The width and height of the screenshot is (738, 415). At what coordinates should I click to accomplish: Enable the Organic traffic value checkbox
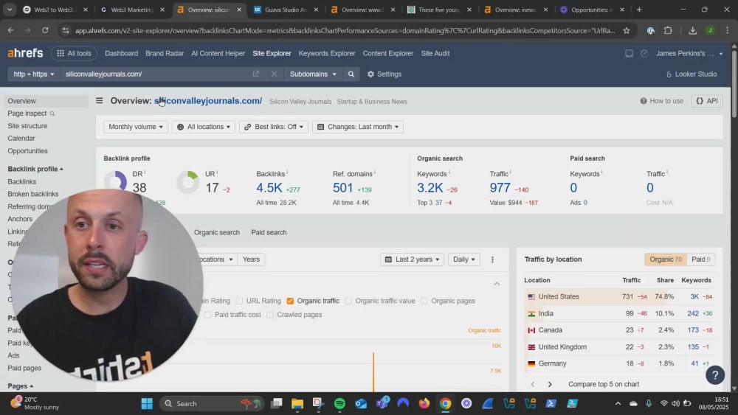[x=348, y=301]
